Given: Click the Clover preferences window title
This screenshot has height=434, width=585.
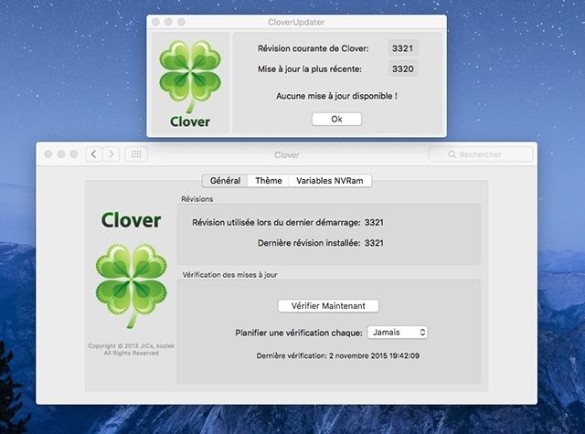Looking at the screenshot, I should click(286, 154).
